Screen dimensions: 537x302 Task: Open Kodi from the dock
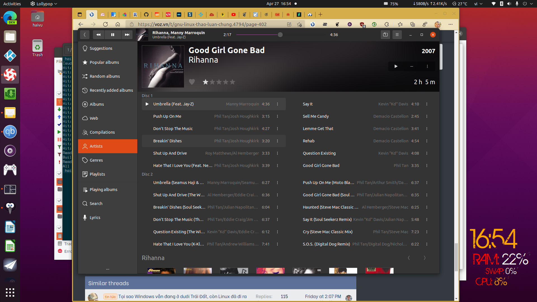10,56
